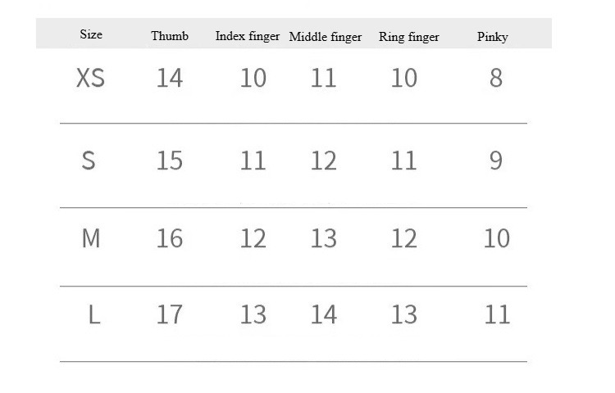Select the Index finger column header
This screenshot has width=615, height=393.
[248, 36]
